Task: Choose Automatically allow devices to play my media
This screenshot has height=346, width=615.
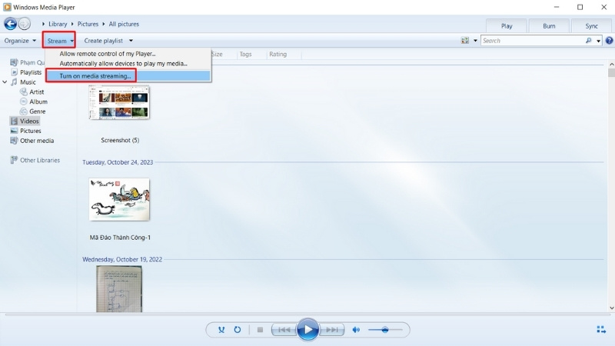Action: coord(123,64)
